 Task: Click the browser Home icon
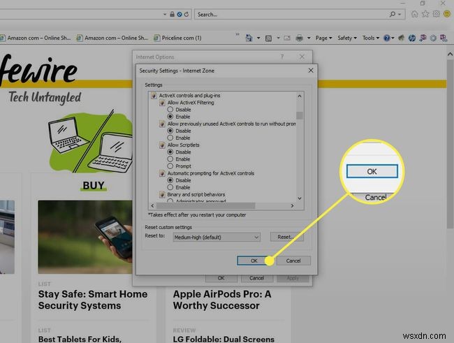[x=415, y=14]
